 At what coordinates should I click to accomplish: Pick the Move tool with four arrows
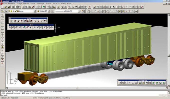point(110,7)
